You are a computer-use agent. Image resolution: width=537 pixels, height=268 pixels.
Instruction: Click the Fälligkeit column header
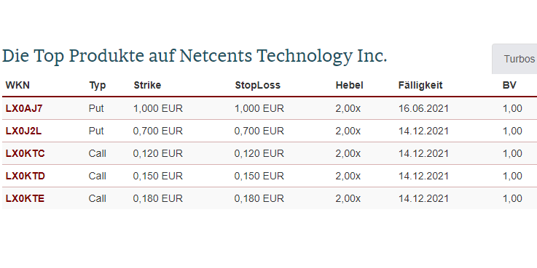tap(420, 85)
